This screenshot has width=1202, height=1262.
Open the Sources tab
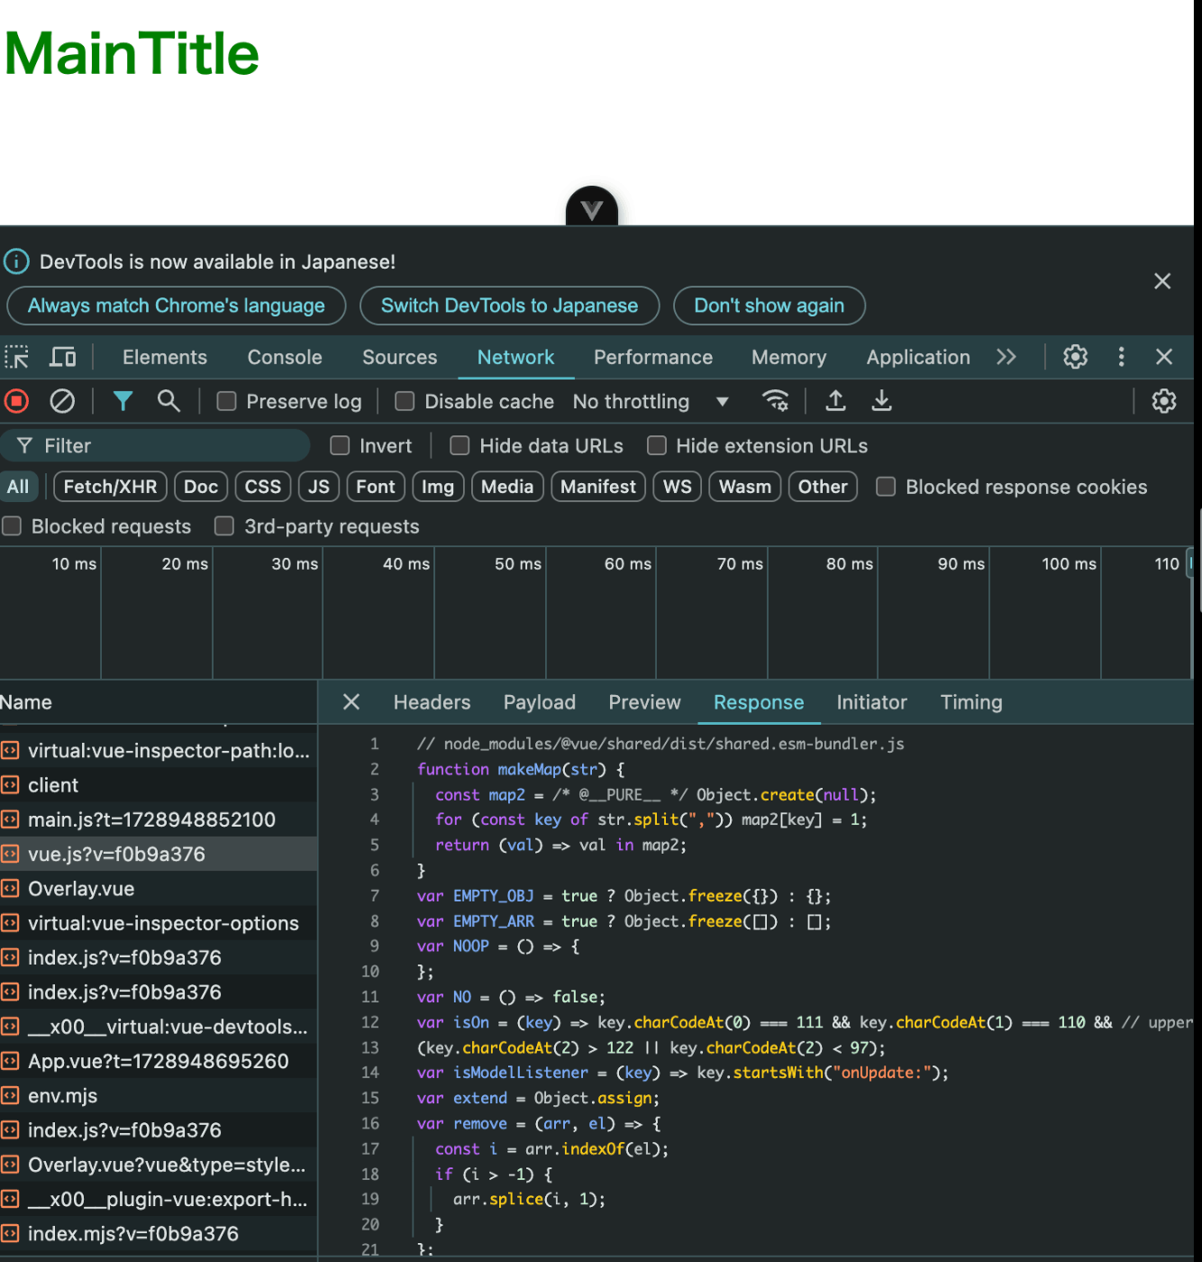400,357
